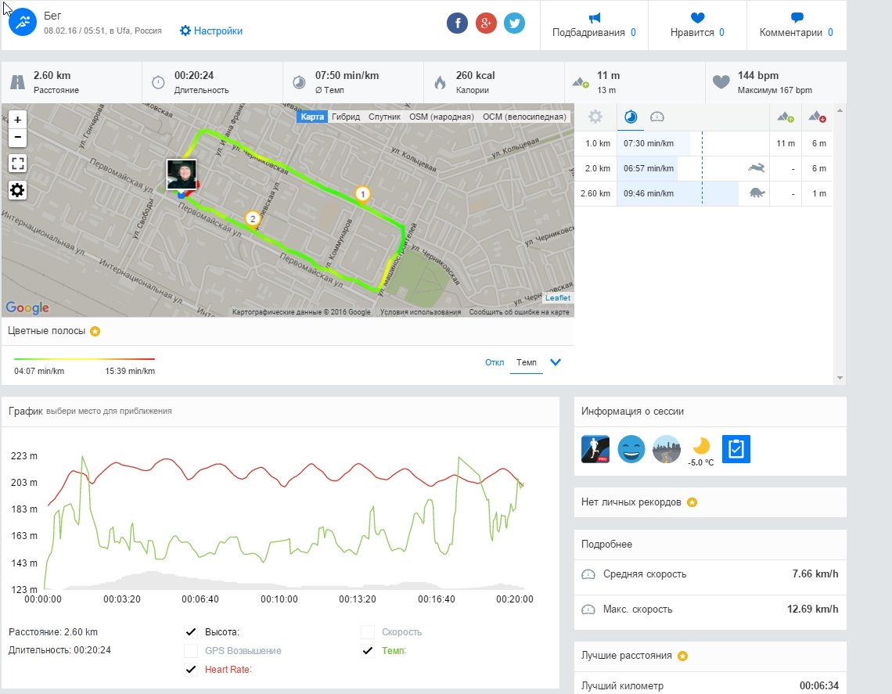Switch map to Спутник view
Viewport: 892px width, 694px height.
[383, 117]
